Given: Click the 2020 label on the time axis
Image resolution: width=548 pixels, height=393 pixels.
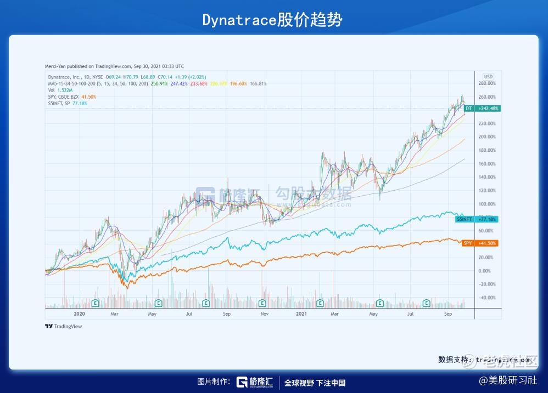Looking at the screenshot, I should click(x=79, y=314).
